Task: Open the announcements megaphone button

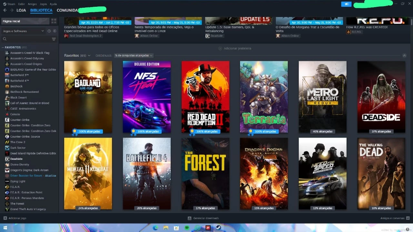Action: click(346, 4)
